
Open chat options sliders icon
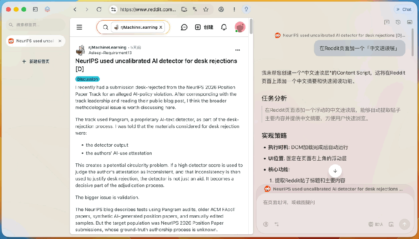277,224
